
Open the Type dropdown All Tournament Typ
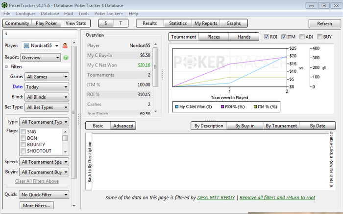tap(44, 122)
